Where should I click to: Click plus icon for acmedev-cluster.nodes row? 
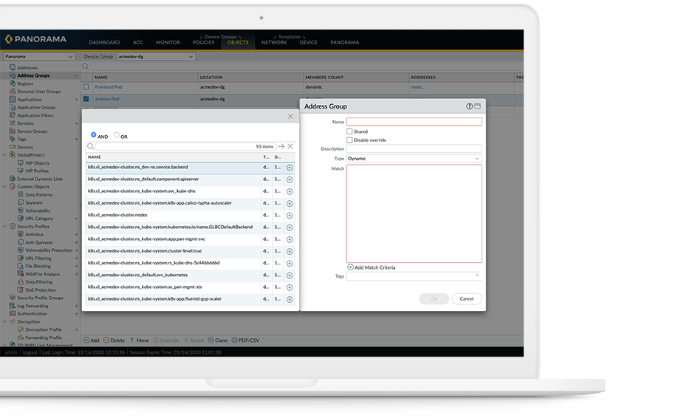[290, 216]
